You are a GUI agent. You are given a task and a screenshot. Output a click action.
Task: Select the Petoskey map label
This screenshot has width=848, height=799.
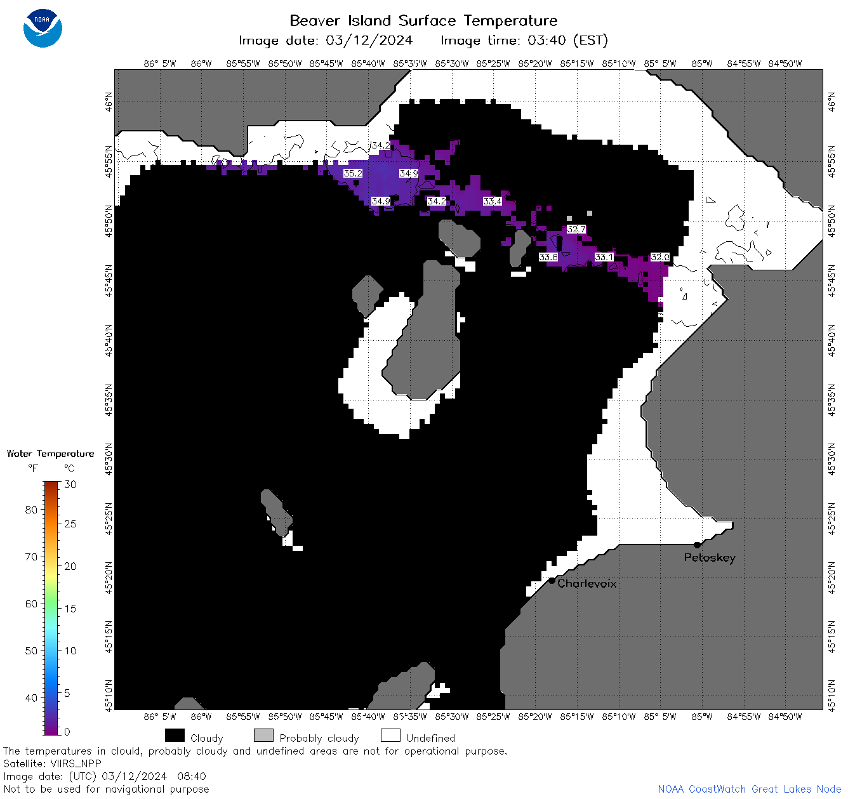tap(710, 558)
